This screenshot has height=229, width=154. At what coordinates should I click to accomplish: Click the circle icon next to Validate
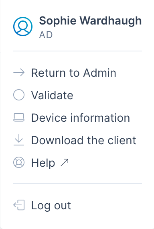coord(19,95)
